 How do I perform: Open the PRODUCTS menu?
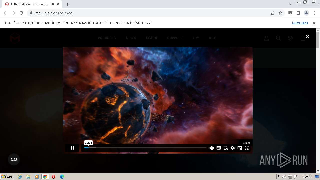click(x=107, y=38)
